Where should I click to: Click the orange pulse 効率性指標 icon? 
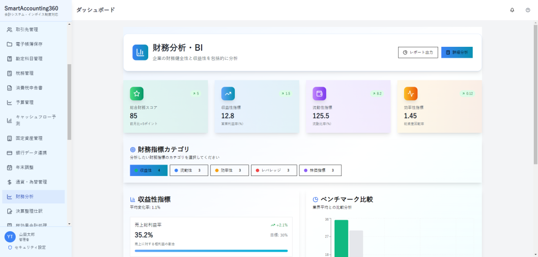[x=411, y=94]
